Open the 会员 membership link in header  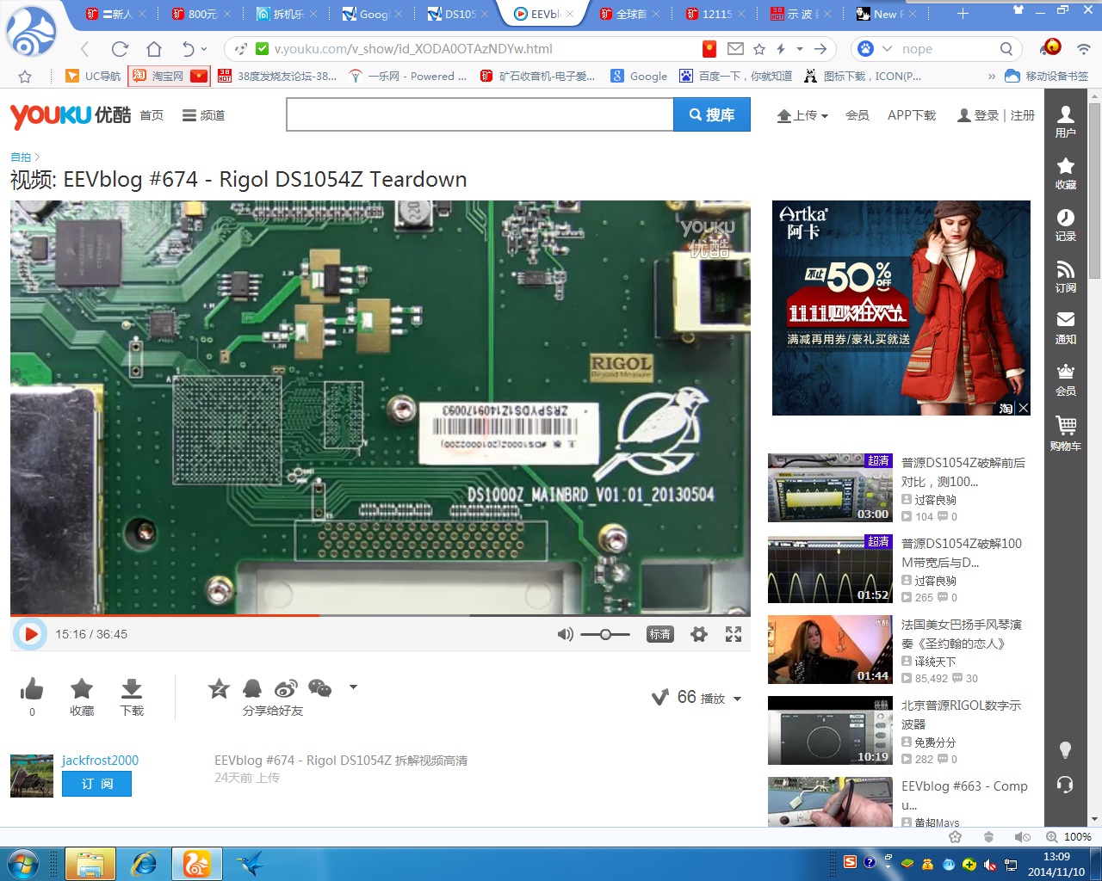857,115
